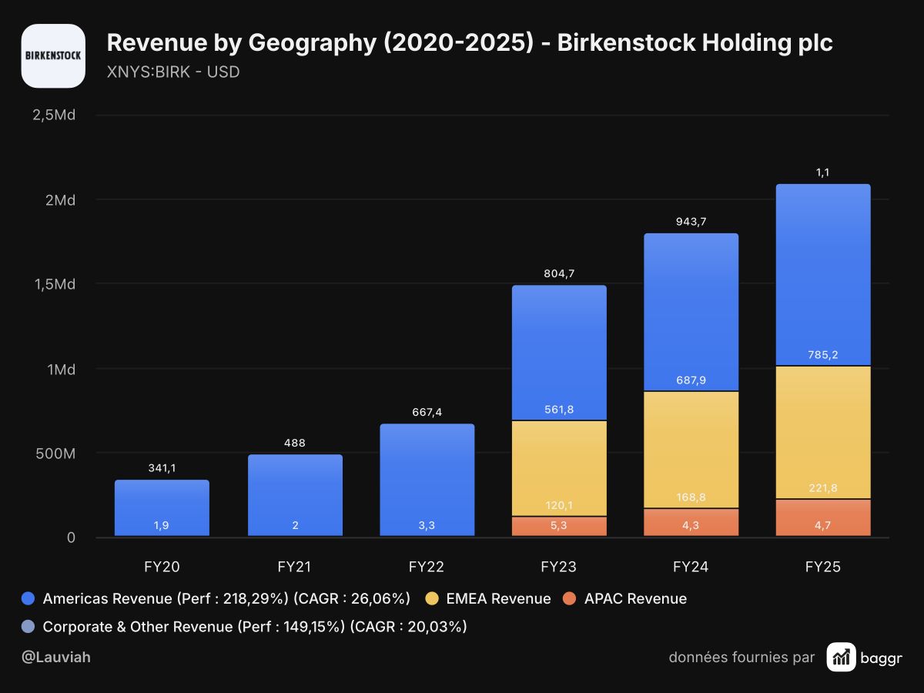Select the FY24 APAC orange segment

click(691, 522)
